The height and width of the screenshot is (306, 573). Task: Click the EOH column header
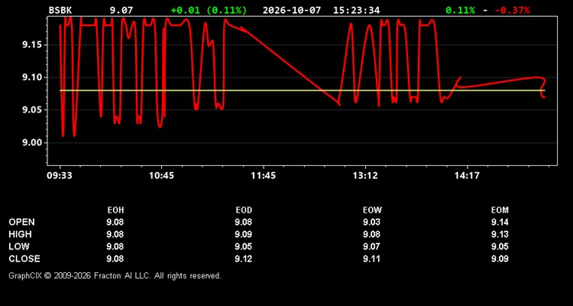(x=115, y=210)
